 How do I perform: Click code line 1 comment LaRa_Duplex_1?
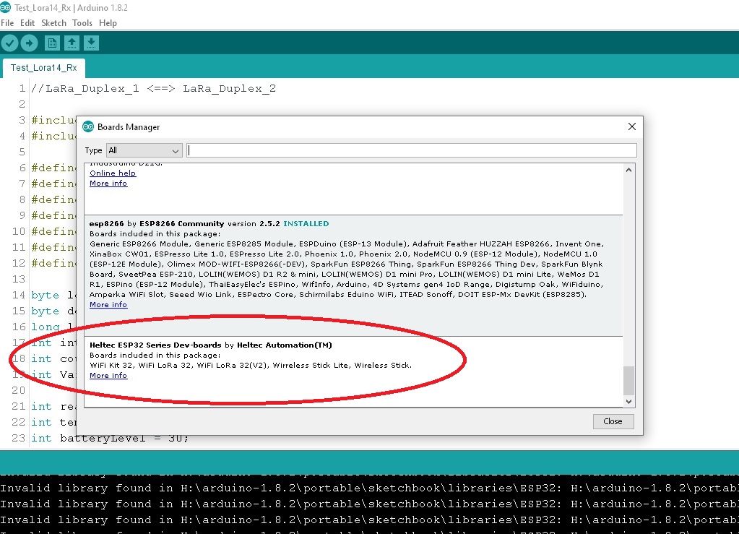click(154, 89)
